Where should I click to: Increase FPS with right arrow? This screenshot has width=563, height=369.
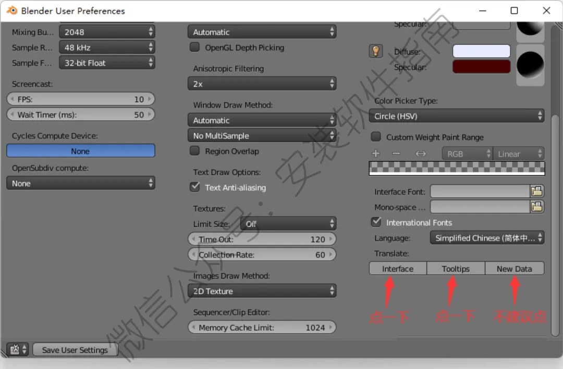150,99
